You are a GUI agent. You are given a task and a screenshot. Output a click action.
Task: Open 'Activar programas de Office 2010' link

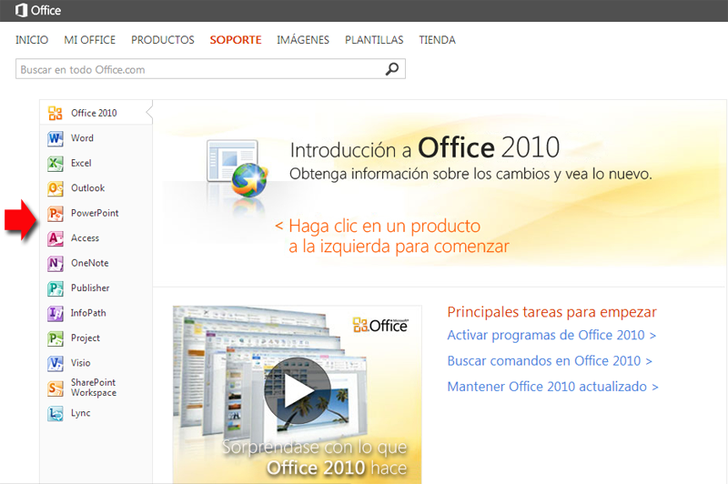[551, 335]
